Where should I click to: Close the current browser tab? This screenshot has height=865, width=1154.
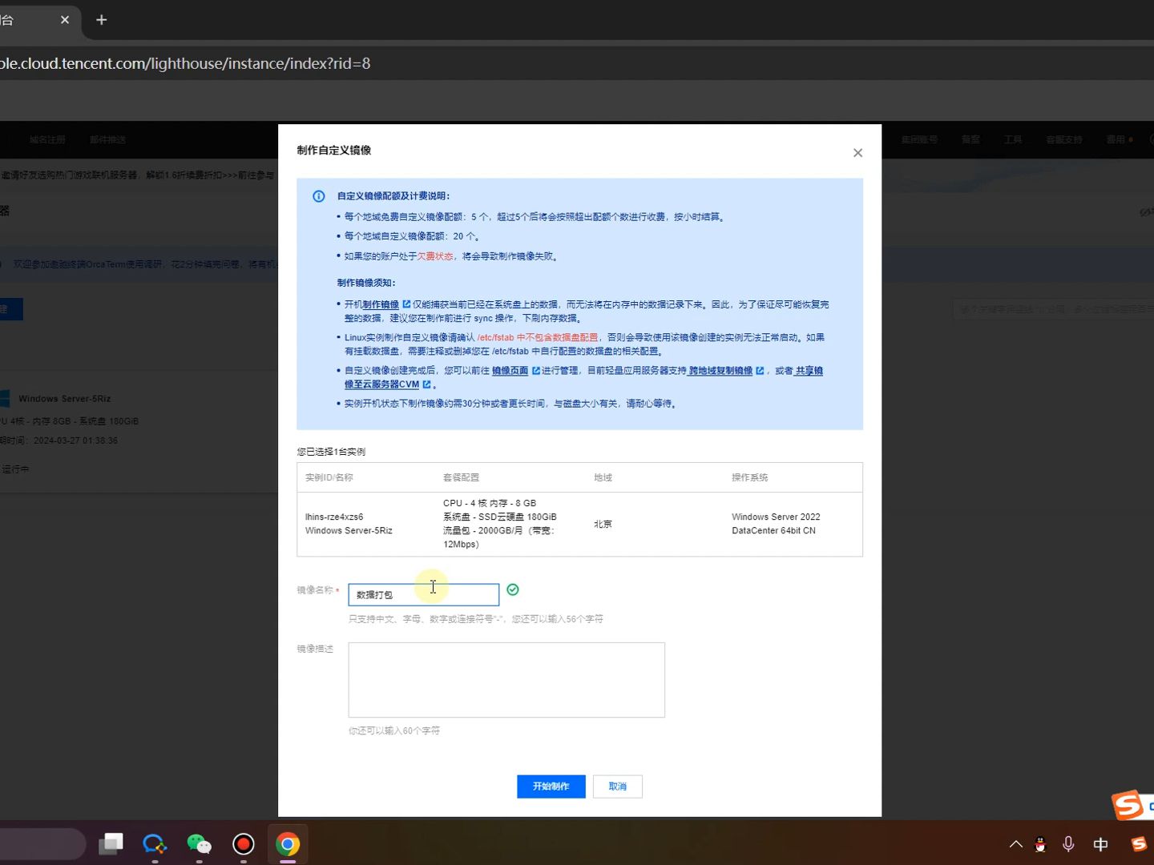[x=65, y=20]
